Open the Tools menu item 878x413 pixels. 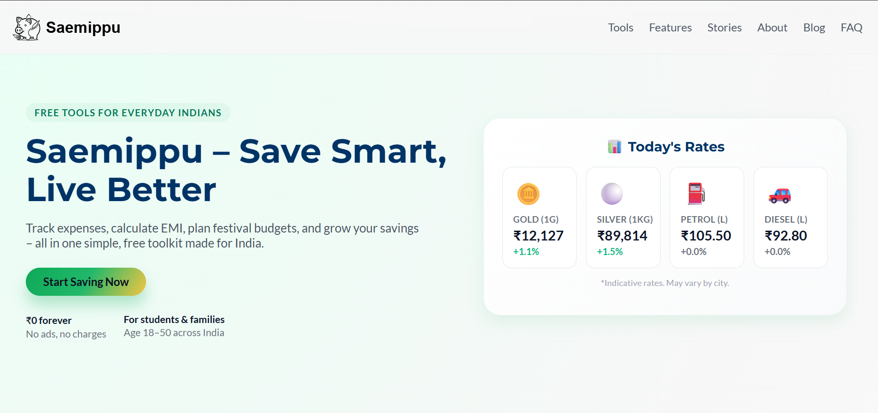[x=621, y=27]
